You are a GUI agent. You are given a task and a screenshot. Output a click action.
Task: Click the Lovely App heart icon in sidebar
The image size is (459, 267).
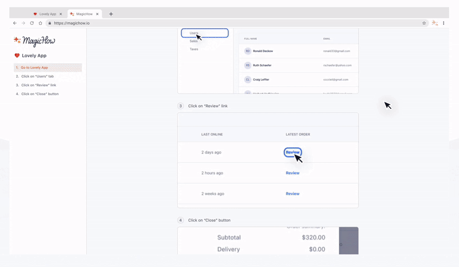[17, 56]
